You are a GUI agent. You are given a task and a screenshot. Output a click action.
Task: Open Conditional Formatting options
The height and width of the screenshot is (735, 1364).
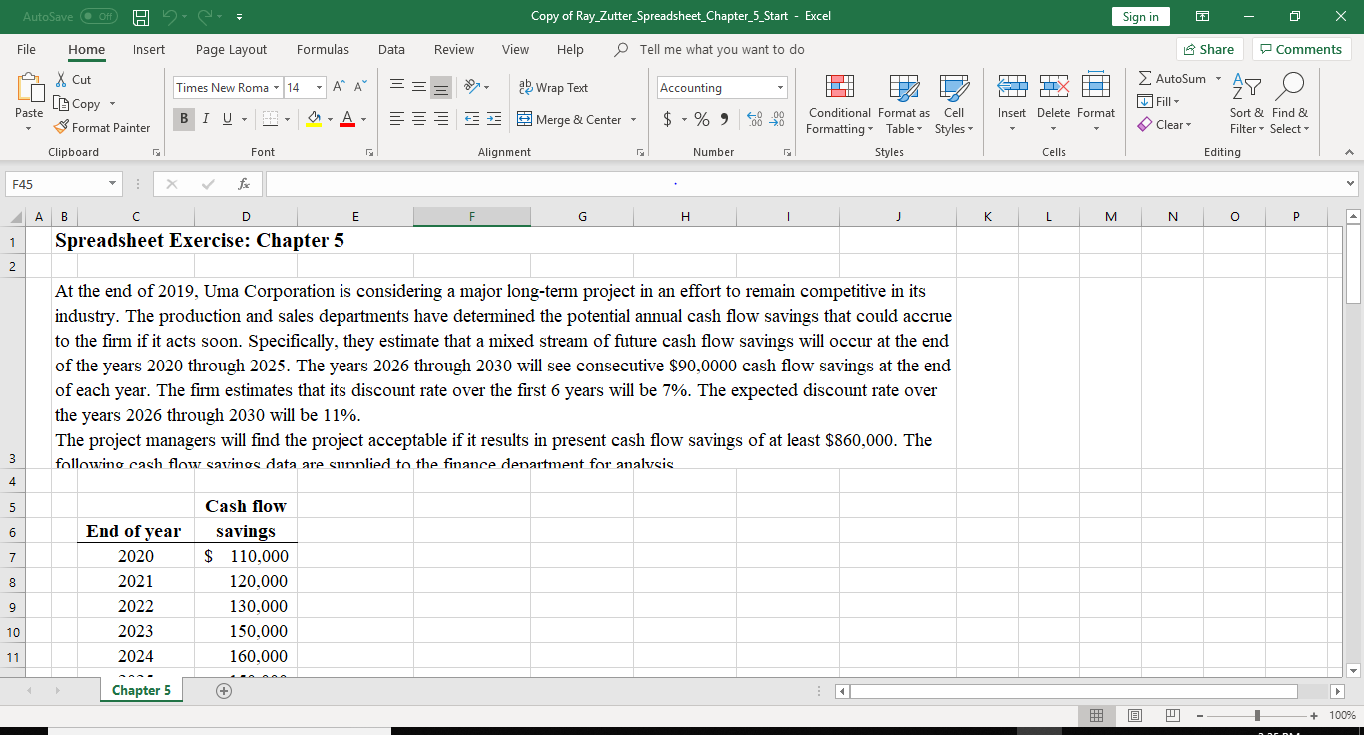click(839, 104)
